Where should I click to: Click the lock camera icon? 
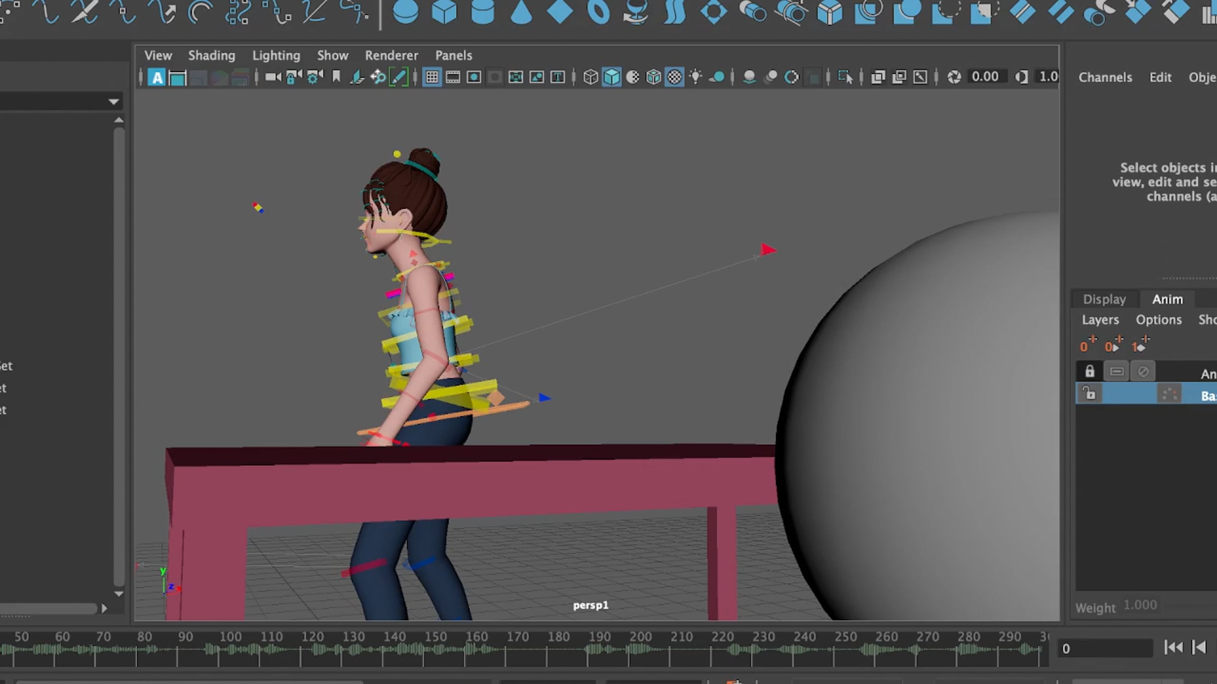294,77
